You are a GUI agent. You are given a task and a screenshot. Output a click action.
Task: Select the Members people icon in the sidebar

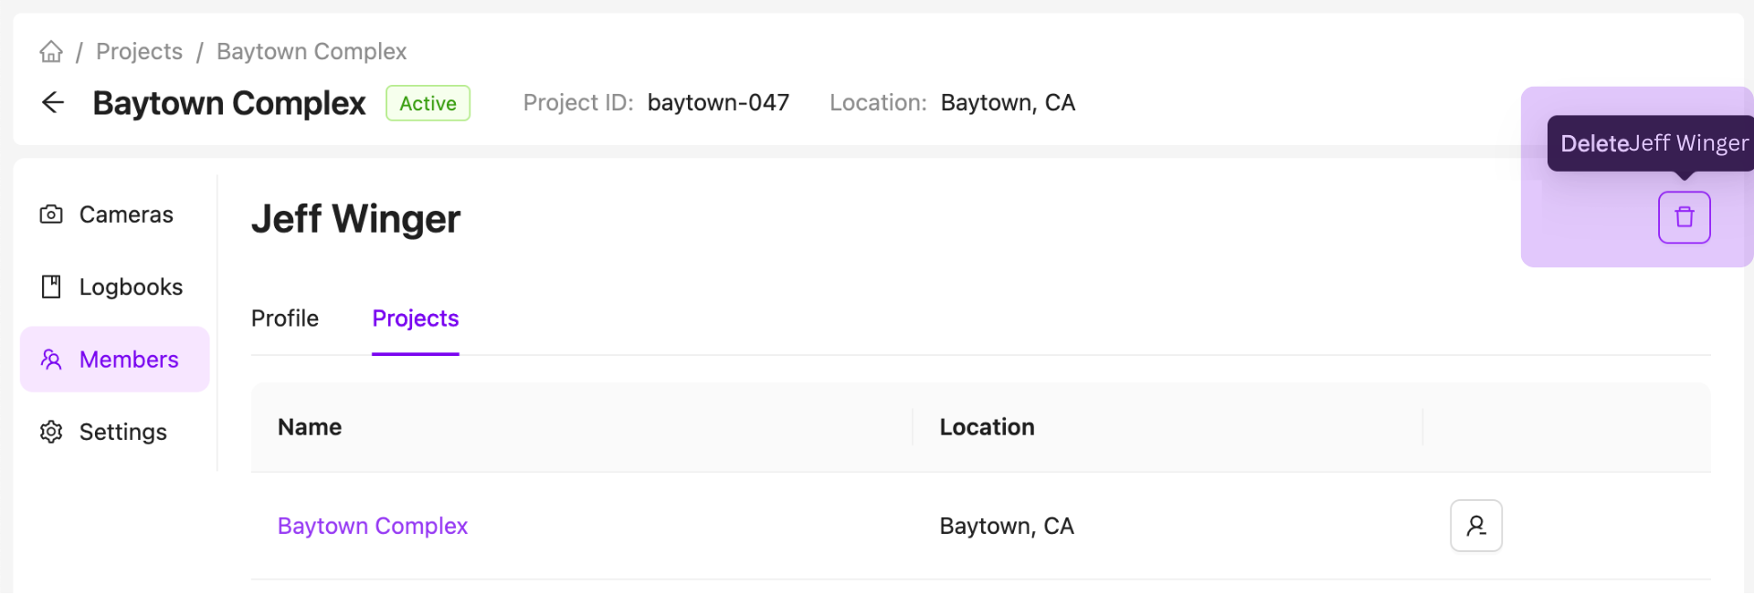point(51,360)
